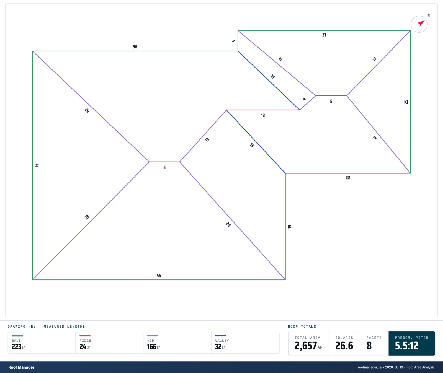Click the green Eave legend color bar
The height and width of the screenshot is (373, 443).
coord(17,336)
